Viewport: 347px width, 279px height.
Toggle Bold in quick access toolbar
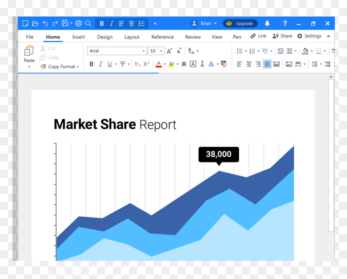(x=102, y=23)
